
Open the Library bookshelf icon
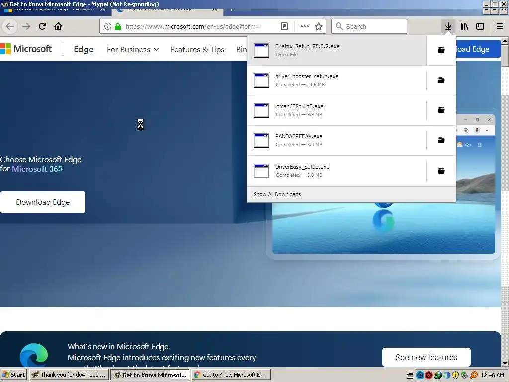(x=464, y=26)
